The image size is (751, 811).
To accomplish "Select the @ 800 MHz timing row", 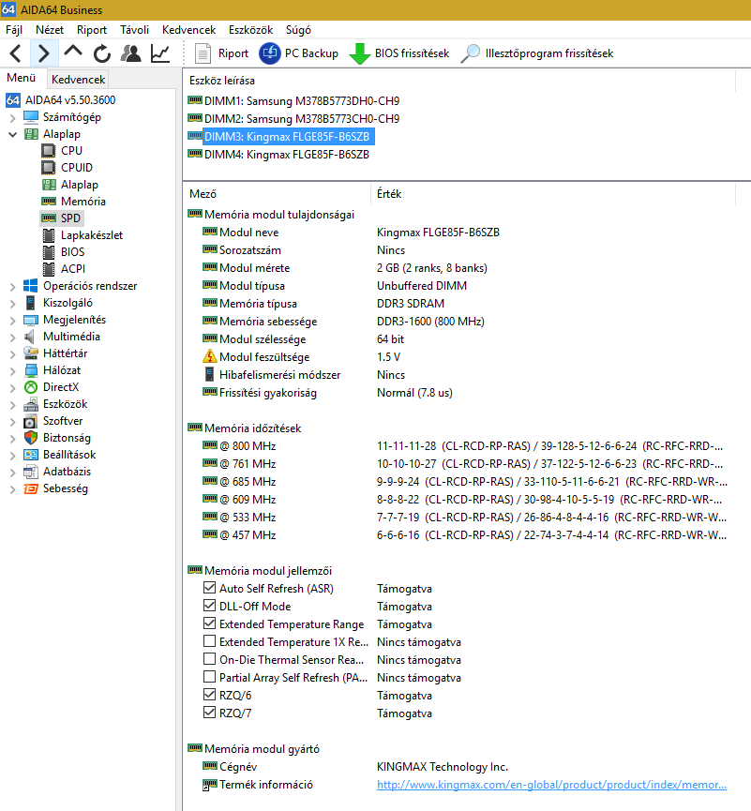I will point(463,446).
